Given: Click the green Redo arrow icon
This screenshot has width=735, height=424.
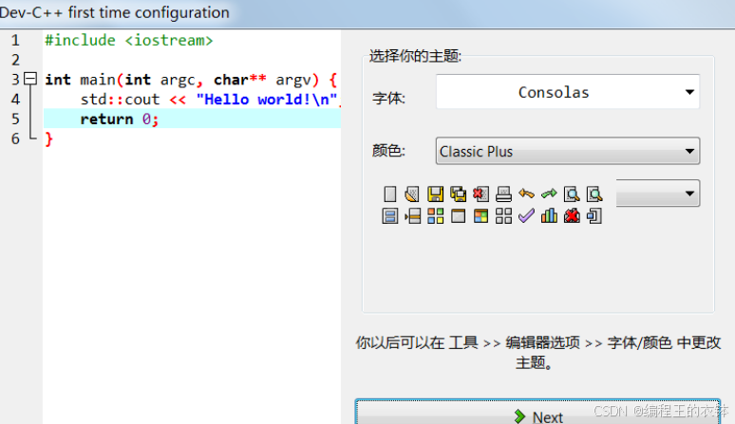Looking at the screenshot, I should [549, 194].
